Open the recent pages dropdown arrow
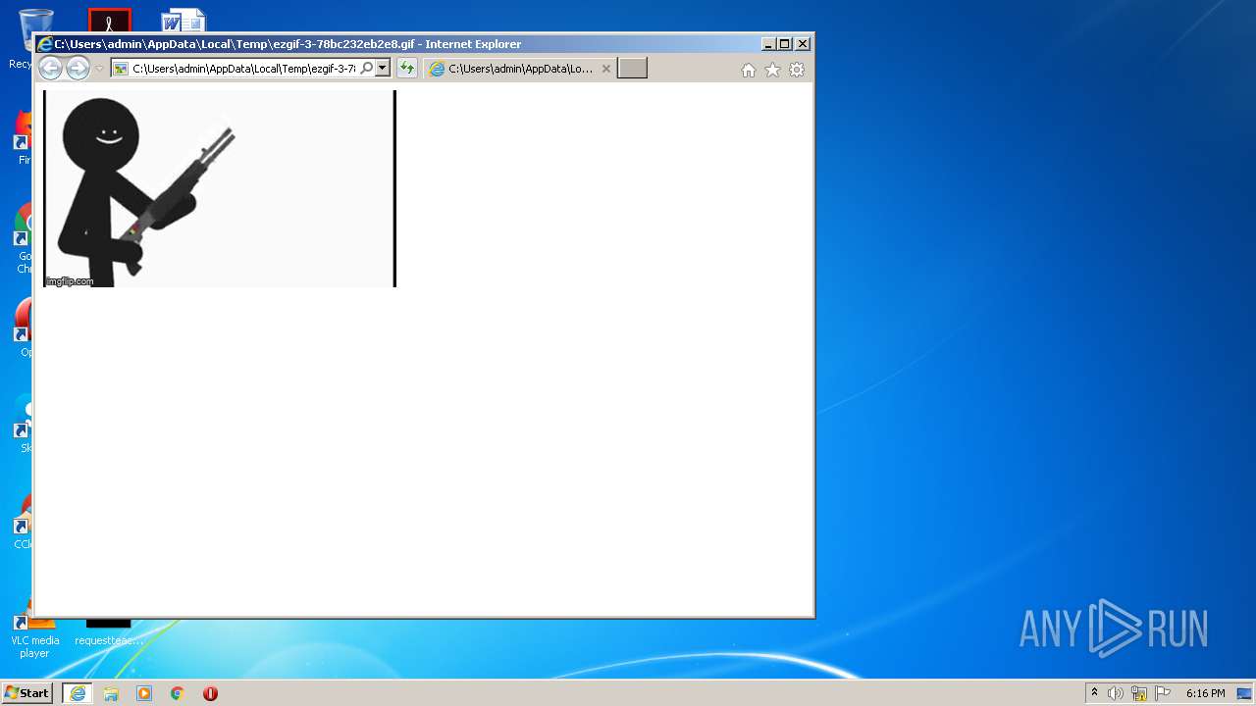The image size is (1256, 706). 99,69
